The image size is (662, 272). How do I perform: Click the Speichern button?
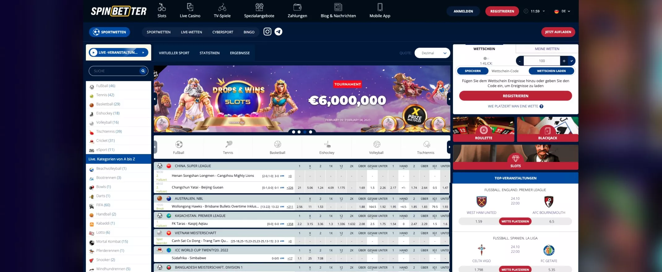point(473,71)
